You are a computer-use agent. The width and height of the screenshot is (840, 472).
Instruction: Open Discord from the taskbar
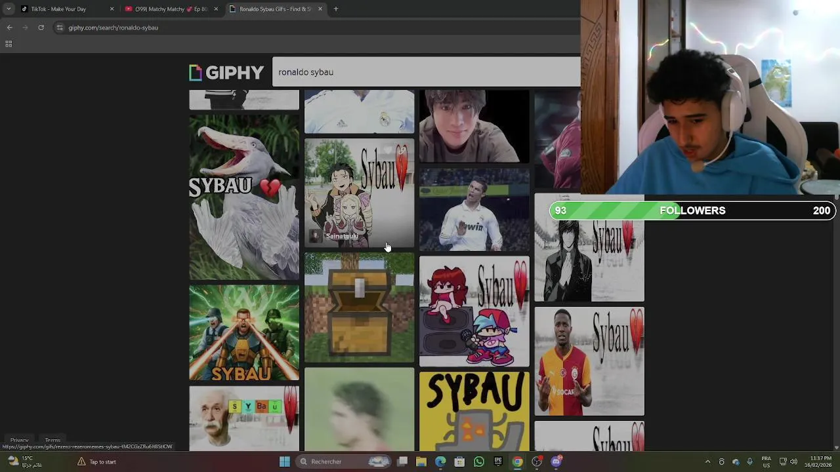[x=556, y=462]
